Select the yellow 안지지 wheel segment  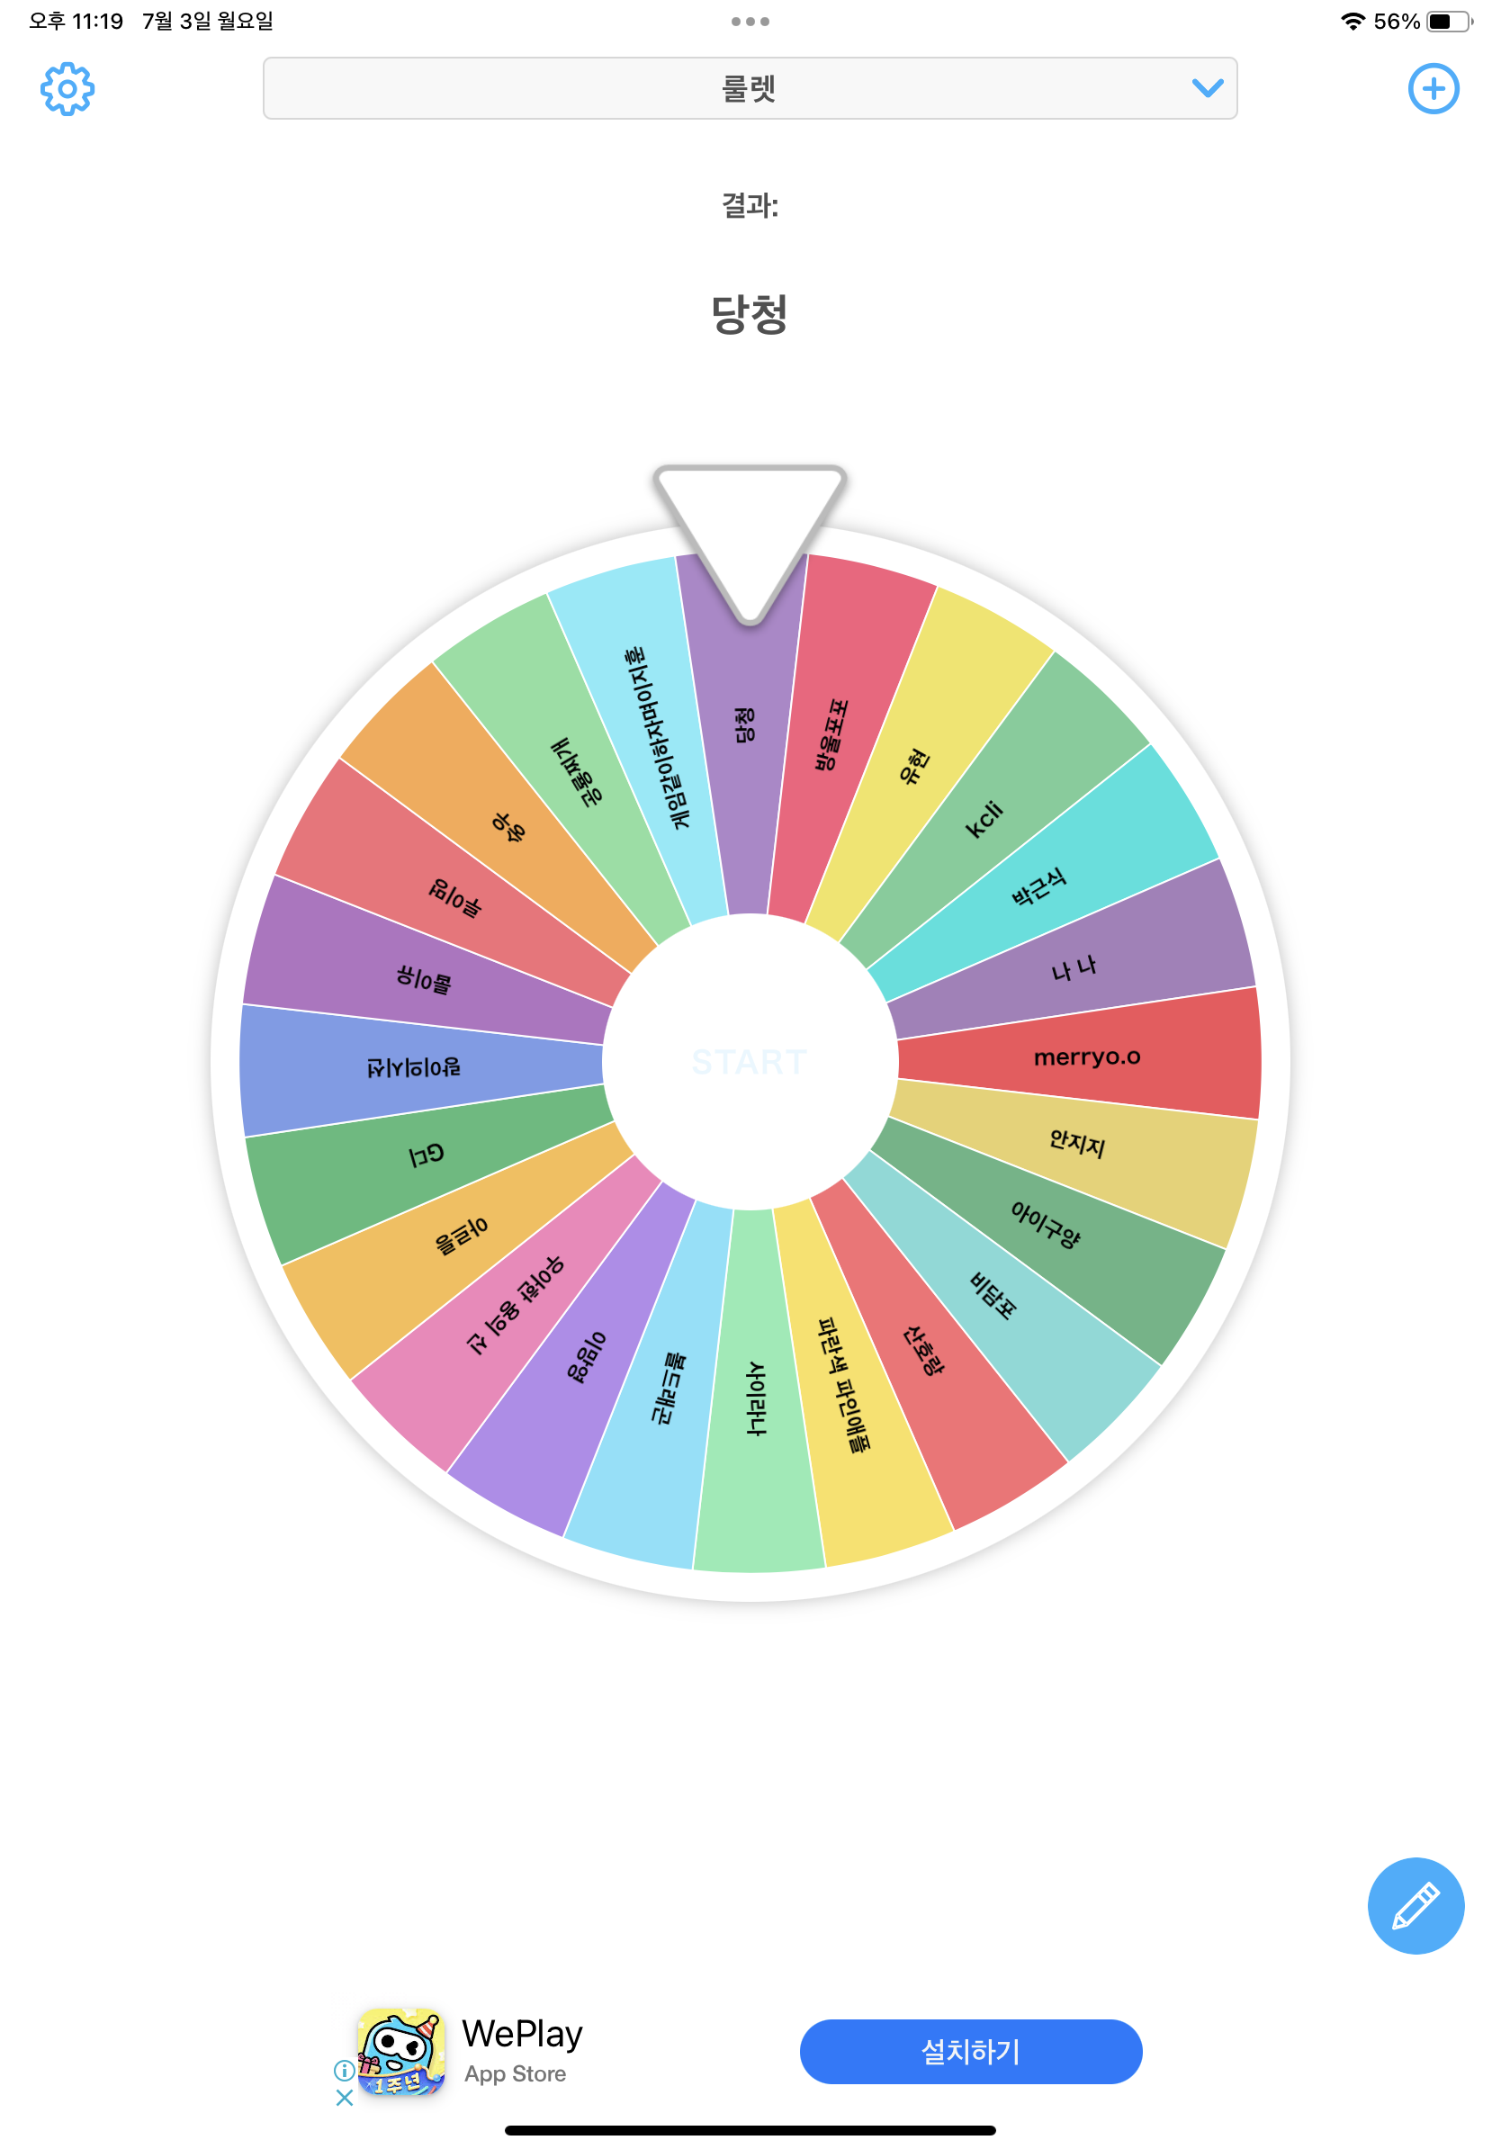1076,1142
